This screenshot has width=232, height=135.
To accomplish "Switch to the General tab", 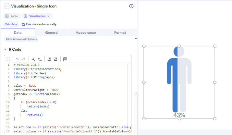I will coord(52,32).
